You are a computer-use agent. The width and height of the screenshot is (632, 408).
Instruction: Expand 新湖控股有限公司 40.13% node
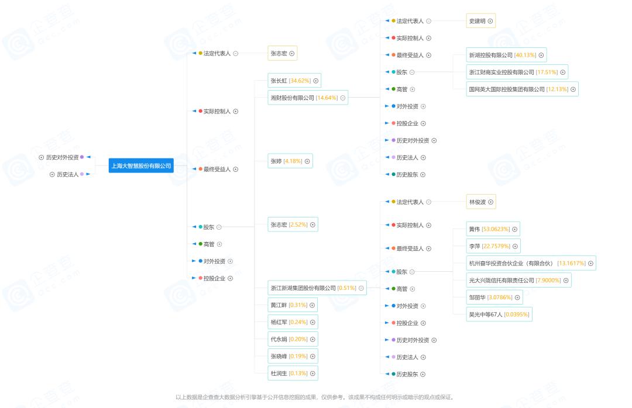point(542,55)
